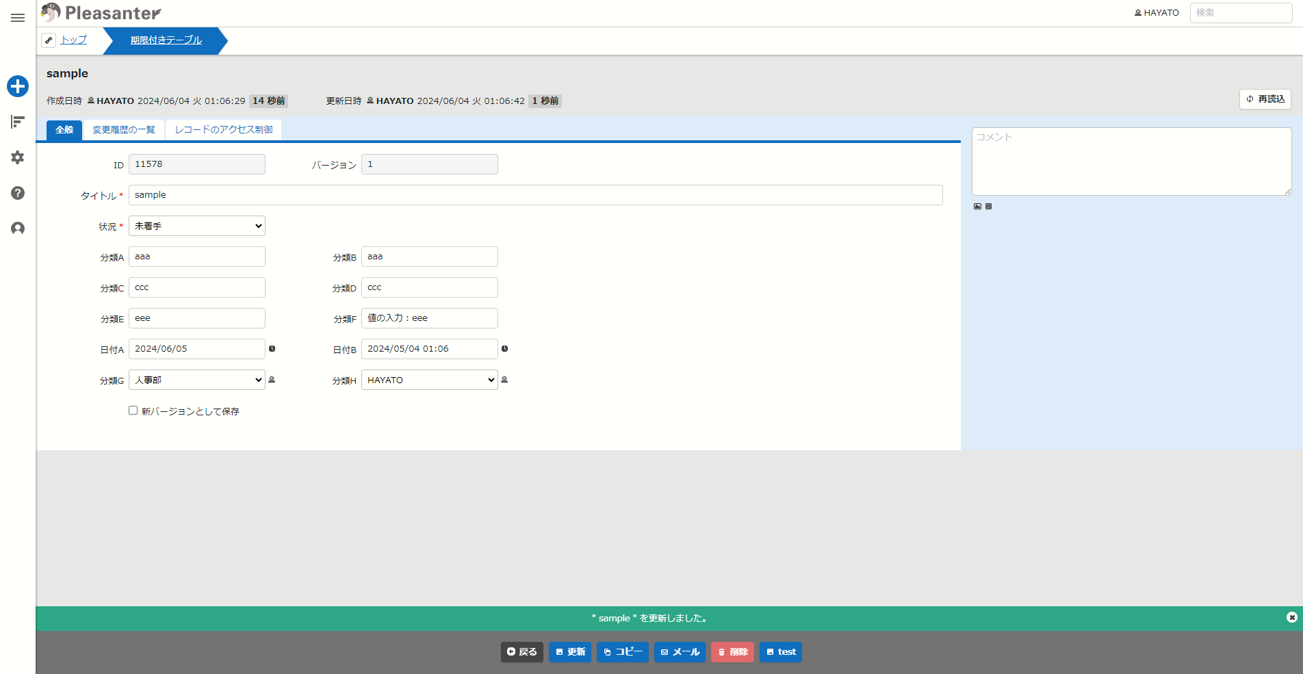
Task: Click the 再読込 reload button
Action: point(1265,99)
